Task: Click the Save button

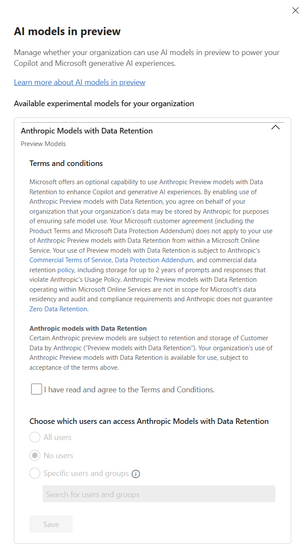Action: (x=51, y=524)
